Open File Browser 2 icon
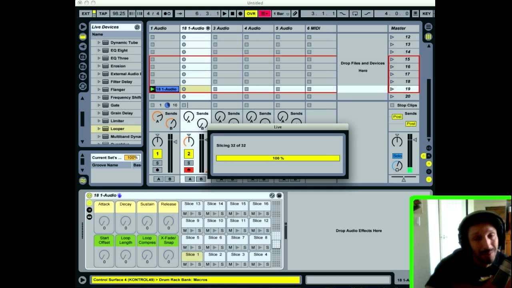The width and height of the screenshot is (512, 288). [83, 66]
